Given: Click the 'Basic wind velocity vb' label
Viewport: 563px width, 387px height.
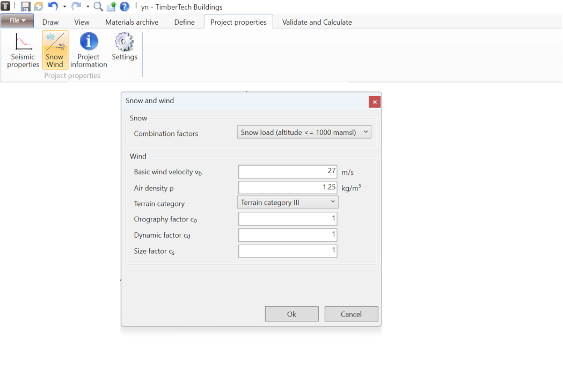Looking at the screenshot, I should [167, 173].
